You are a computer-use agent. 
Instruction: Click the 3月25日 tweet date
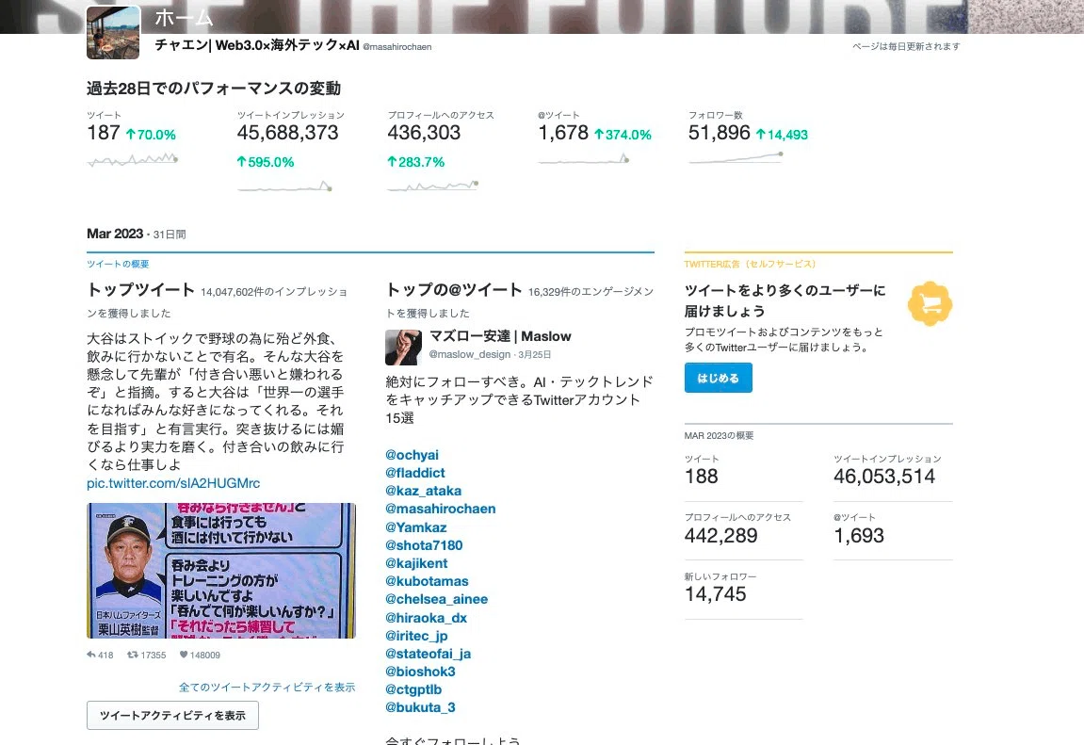point(534,354)
